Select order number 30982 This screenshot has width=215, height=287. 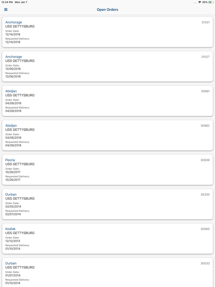point(205,126)
